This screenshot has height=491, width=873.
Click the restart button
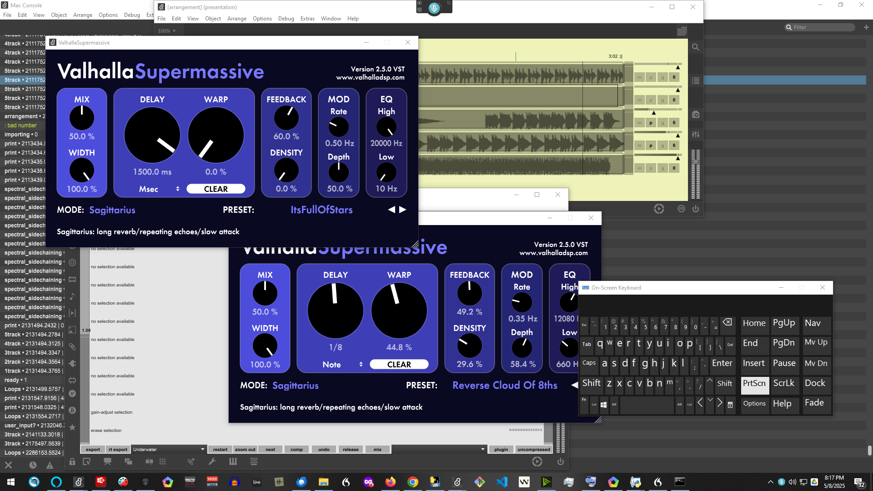click(220, 449)
